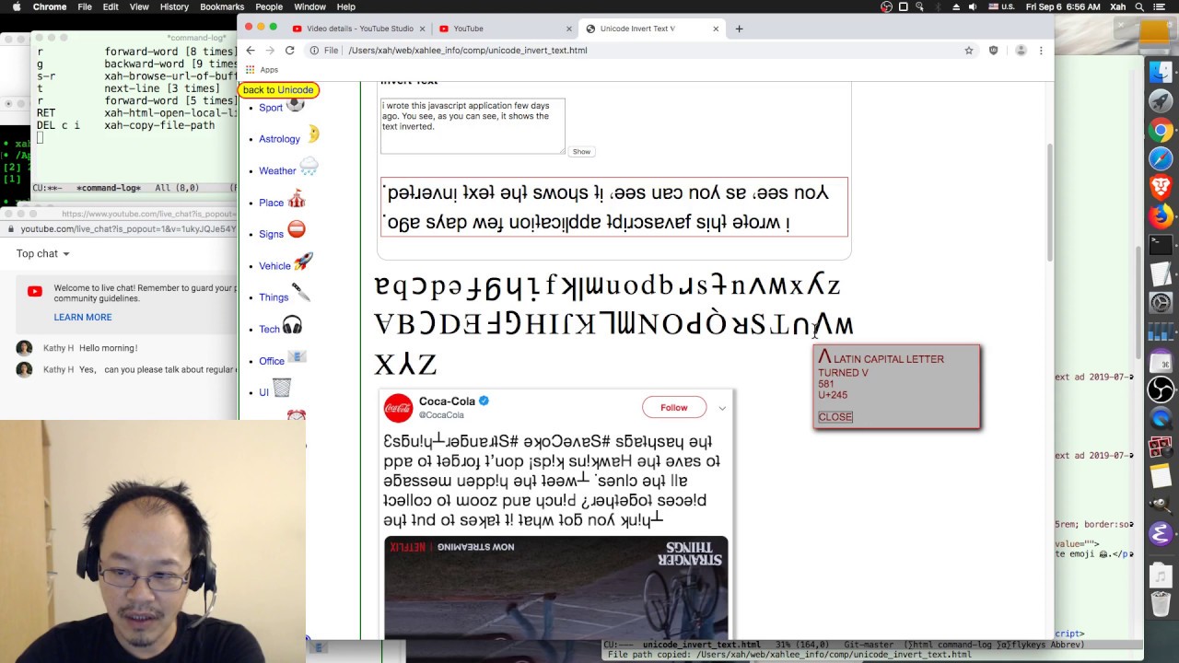Image resolution: width=1179 pixels, height=663 pixels.
Task: Open OBS Studio from the dock
Action: tap(1161, 389)
